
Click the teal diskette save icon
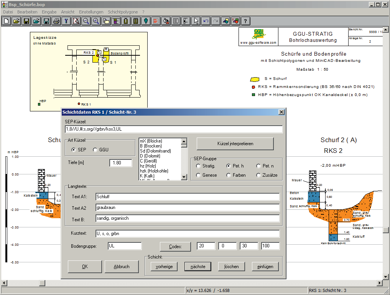pyautogui.click(x=46, y=21)
